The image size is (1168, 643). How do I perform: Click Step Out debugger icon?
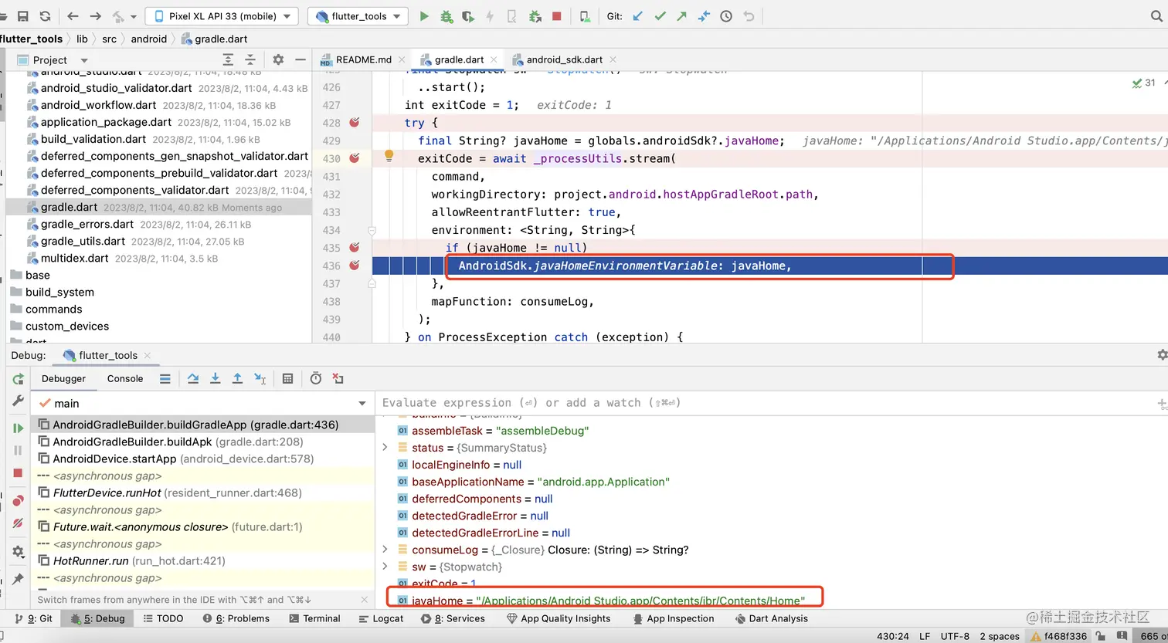click(238, 378)
